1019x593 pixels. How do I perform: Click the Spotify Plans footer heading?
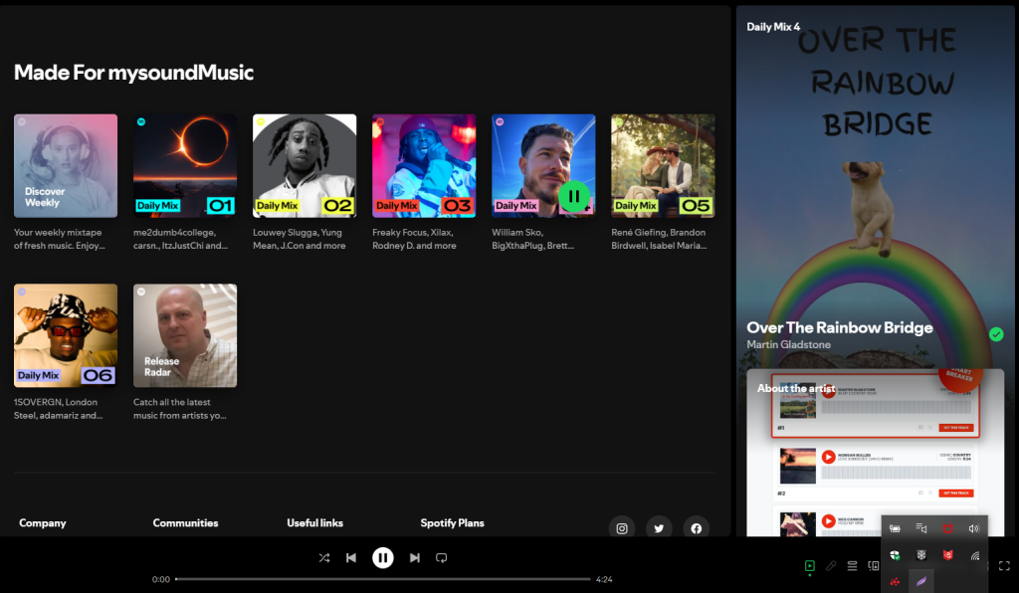[x=453, y=522]
